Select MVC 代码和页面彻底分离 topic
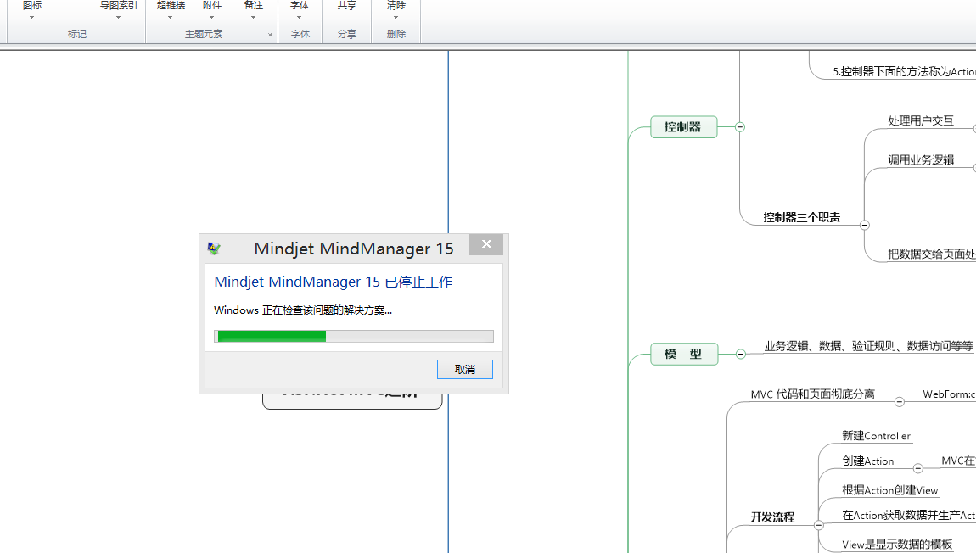The width and height of the screenshot is (976, 553). point(812,394)
